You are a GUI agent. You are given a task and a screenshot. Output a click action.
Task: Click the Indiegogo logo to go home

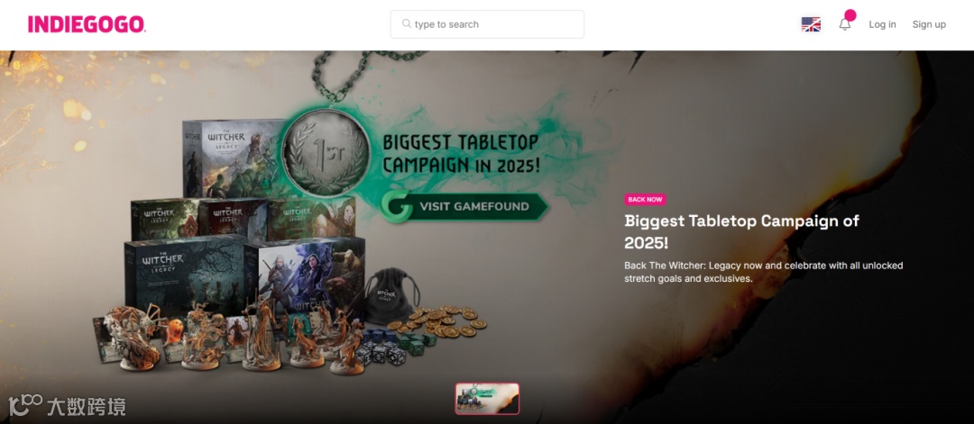point(87,24)
